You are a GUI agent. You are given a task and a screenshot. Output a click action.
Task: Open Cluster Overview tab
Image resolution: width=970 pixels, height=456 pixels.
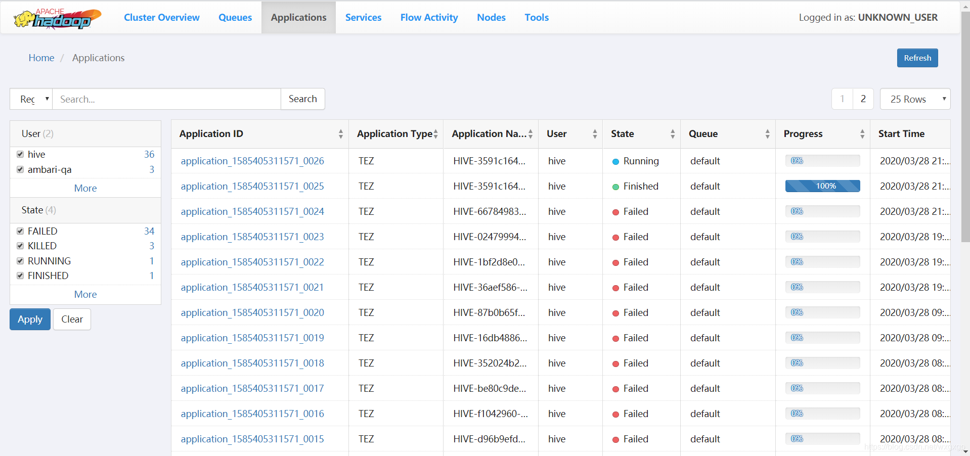click(162, 18)
